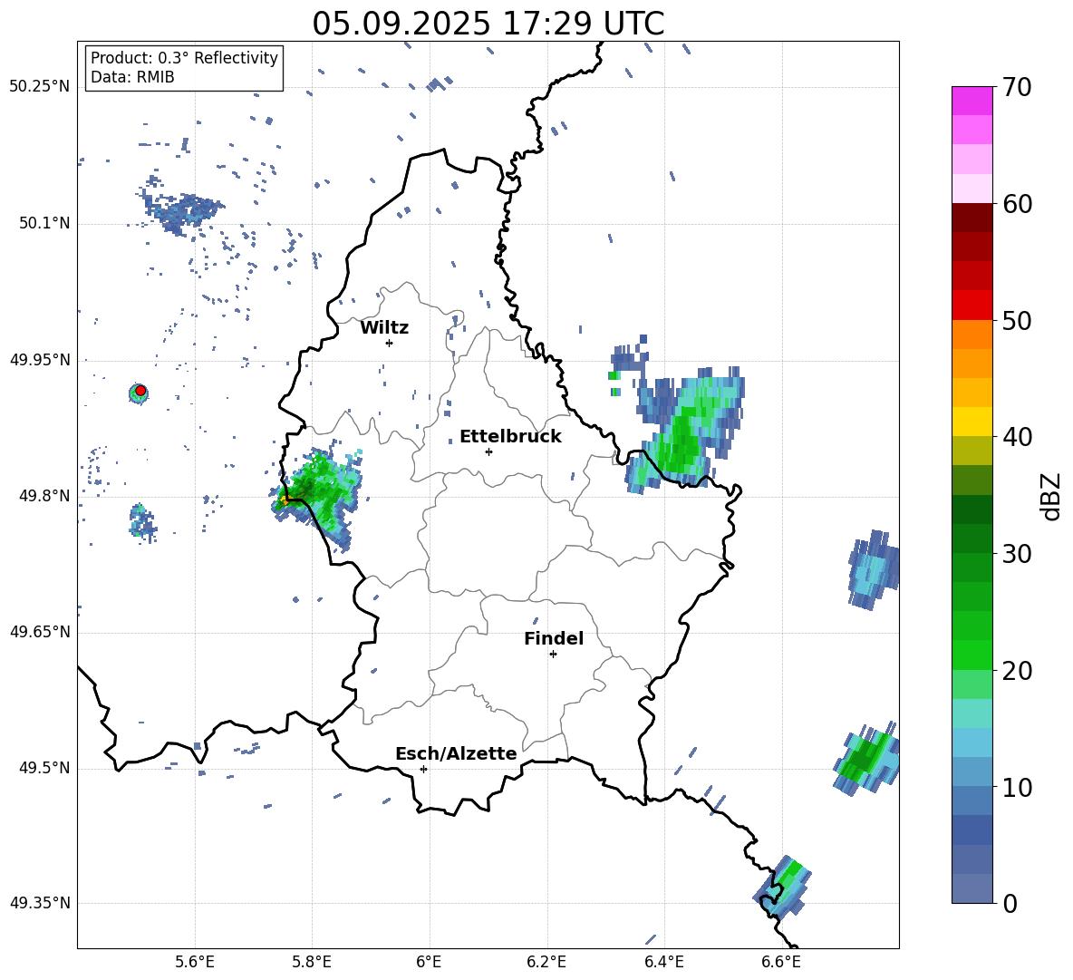Click the 5.6°E longitude label
This screenshot has height=980, width=1073.
[195, 962]
